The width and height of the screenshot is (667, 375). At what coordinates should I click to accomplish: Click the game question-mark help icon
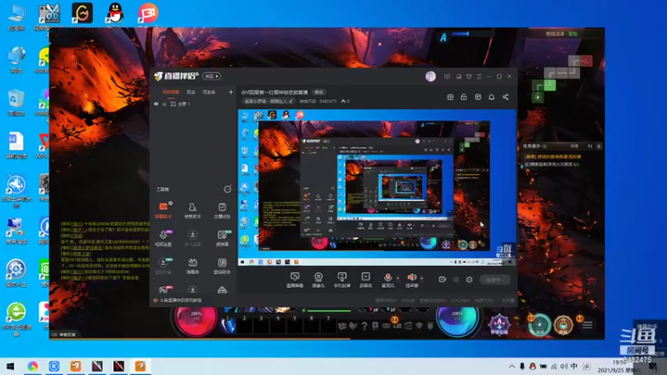(x=364, y=326)
